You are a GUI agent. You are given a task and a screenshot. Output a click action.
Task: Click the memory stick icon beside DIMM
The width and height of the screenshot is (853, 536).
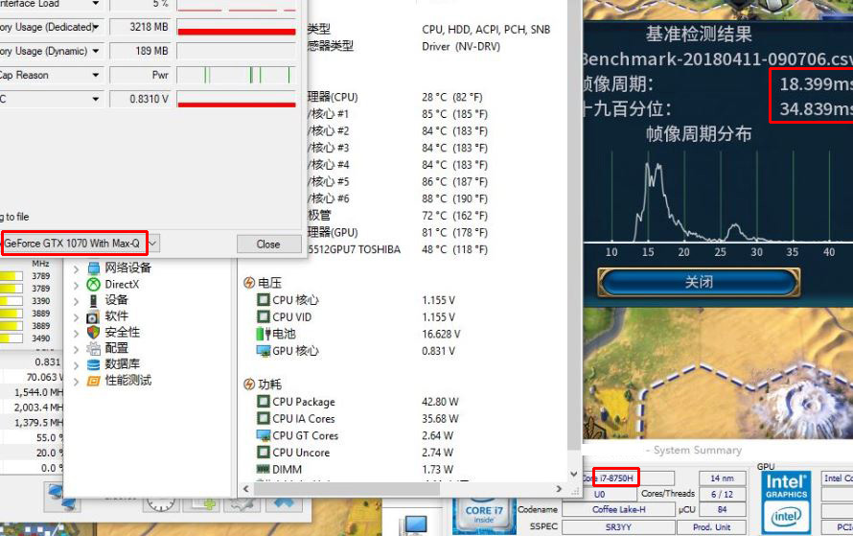coord(264,469)
